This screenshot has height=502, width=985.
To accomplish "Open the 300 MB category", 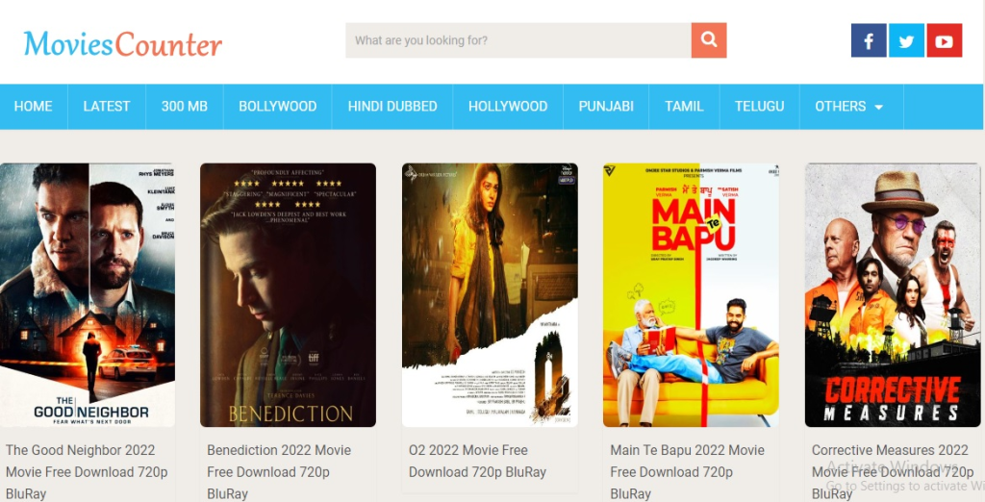I will pos(184,106).
